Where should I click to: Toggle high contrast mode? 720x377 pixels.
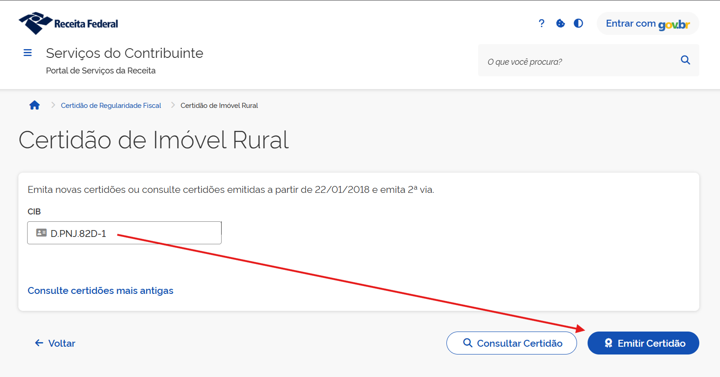(578, 23)
